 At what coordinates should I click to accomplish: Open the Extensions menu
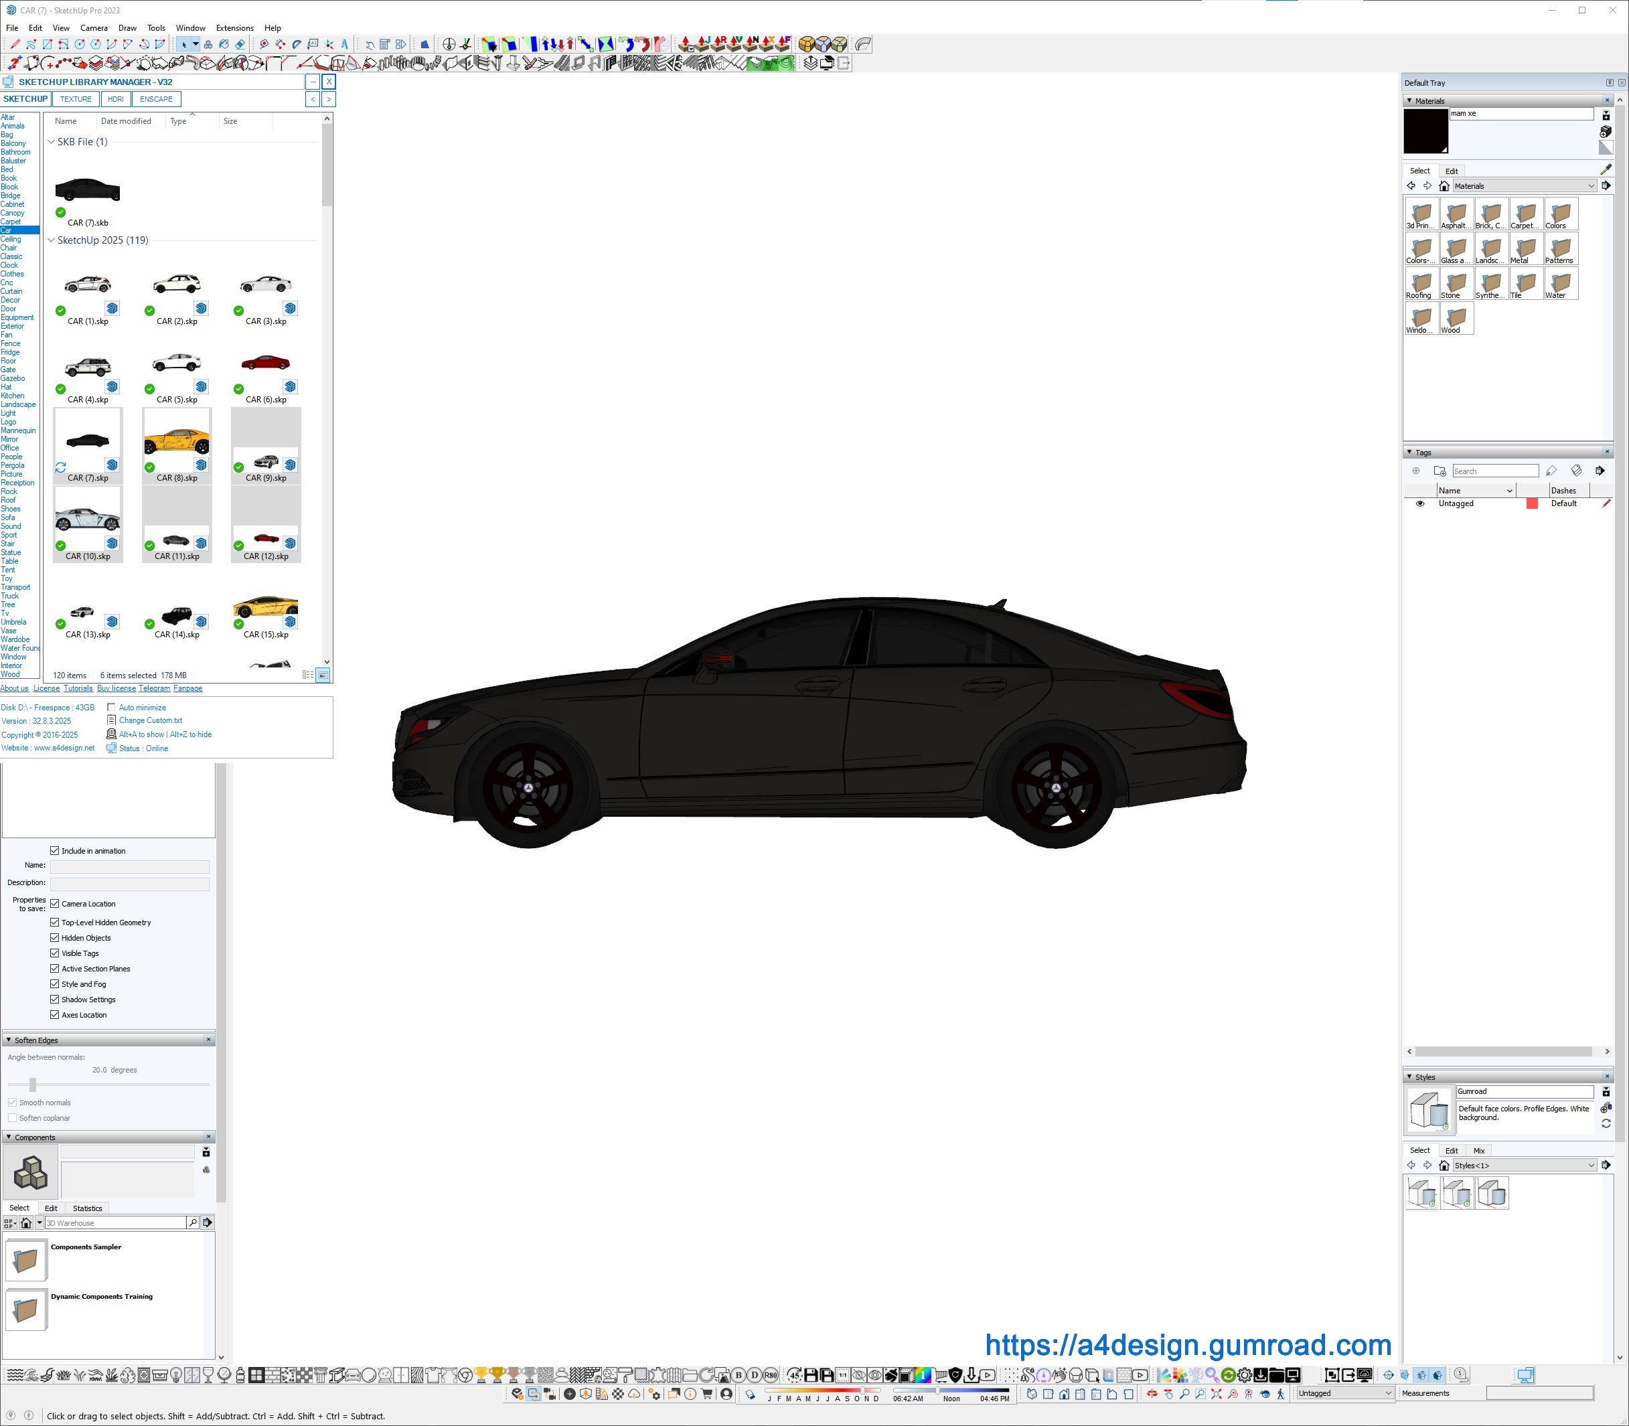point(235,28)
